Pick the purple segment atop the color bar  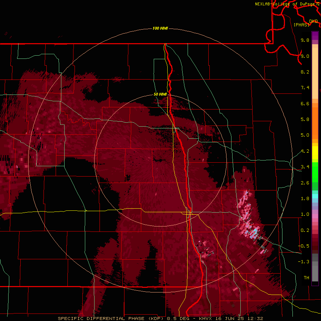[315, 36]
